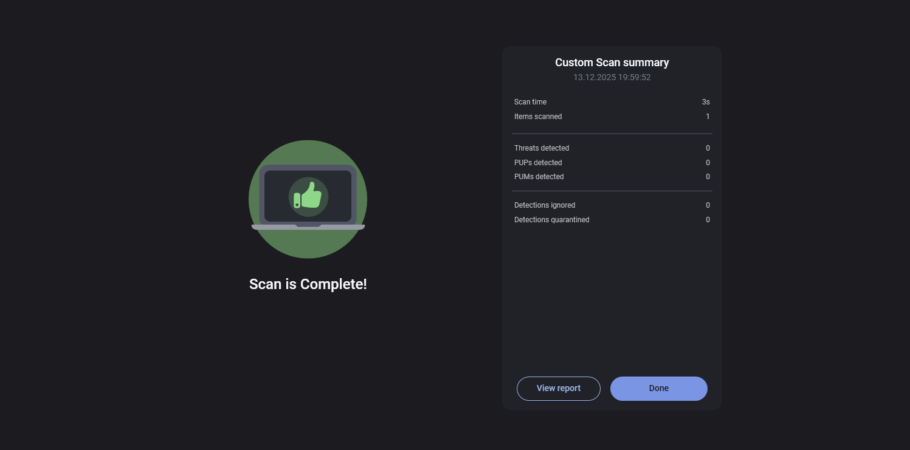Click the items scanned value 1
This screenshot has width=910, height=450.
708,117
